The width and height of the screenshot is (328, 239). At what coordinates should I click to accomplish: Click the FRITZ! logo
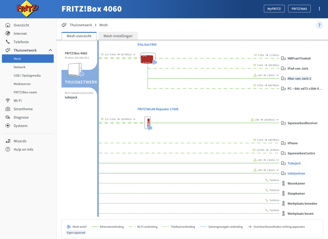point(28,9)
